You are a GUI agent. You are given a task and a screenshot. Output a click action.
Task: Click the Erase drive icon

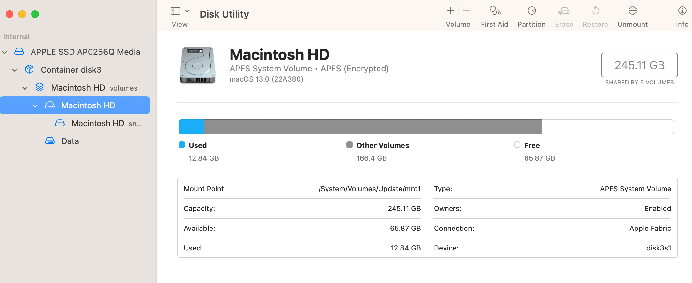click(564, 11)
